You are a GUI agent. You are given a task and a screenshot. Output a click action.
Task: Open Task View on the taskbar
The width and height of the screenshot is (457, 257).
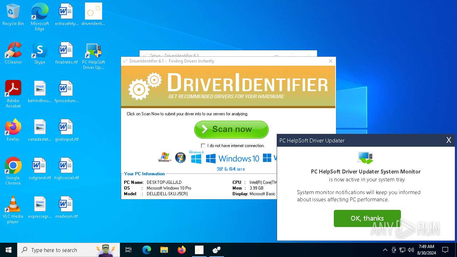click(129, 250)
